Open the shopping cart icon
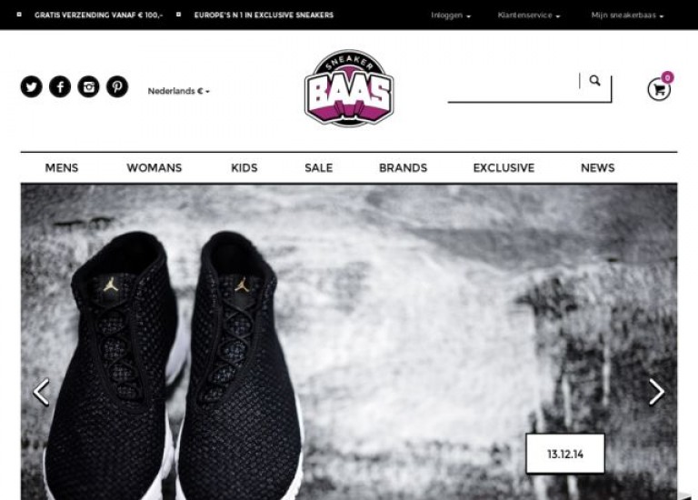Viewport: 698px width, 500px height. (659, 89)
